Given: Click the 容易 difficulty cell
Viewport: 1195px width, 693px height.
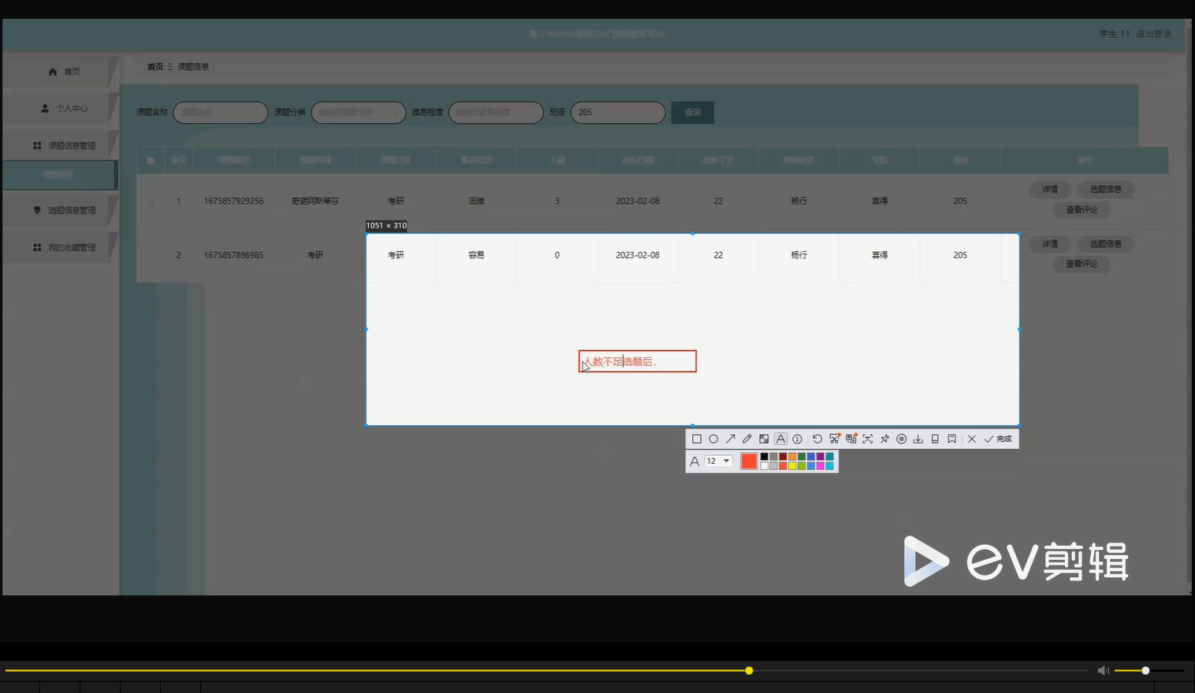Looking at the screenshot, I should click(476, 255).
